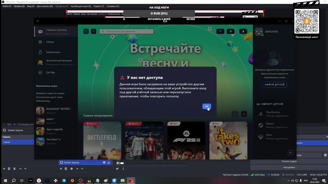Move source up in OBS sources
328x184 pixels.
(x=77, y=169)
